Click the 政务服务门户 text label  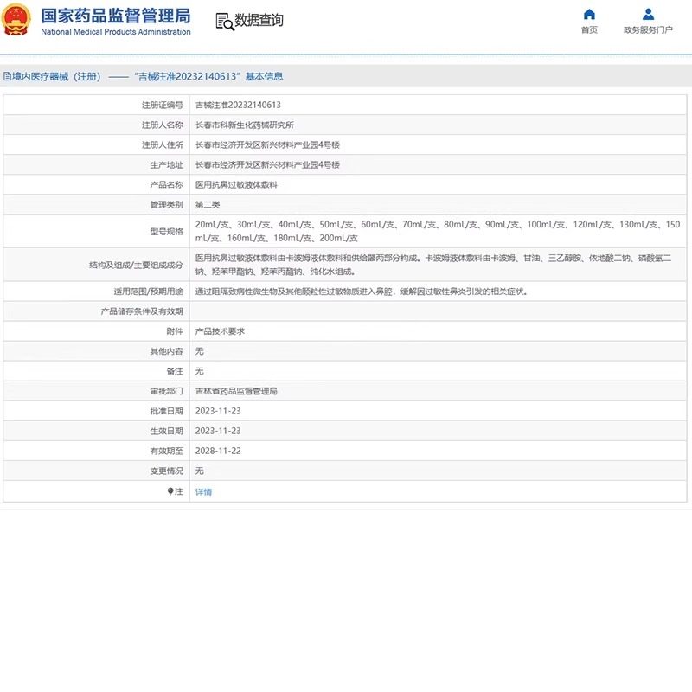tap(648, 30)
